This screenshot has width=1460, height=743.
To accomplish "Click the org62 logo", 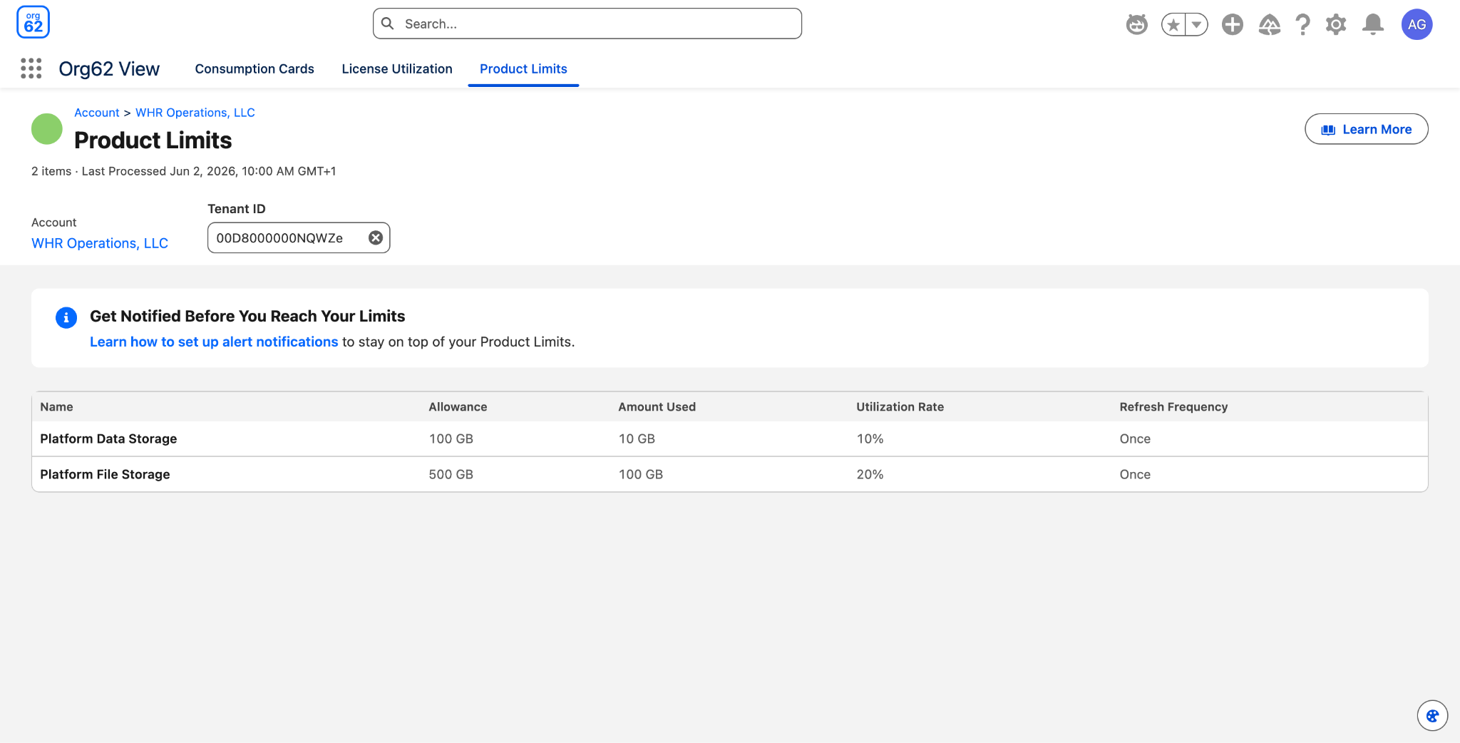I will pyautogui.click(x=33, y=23).
